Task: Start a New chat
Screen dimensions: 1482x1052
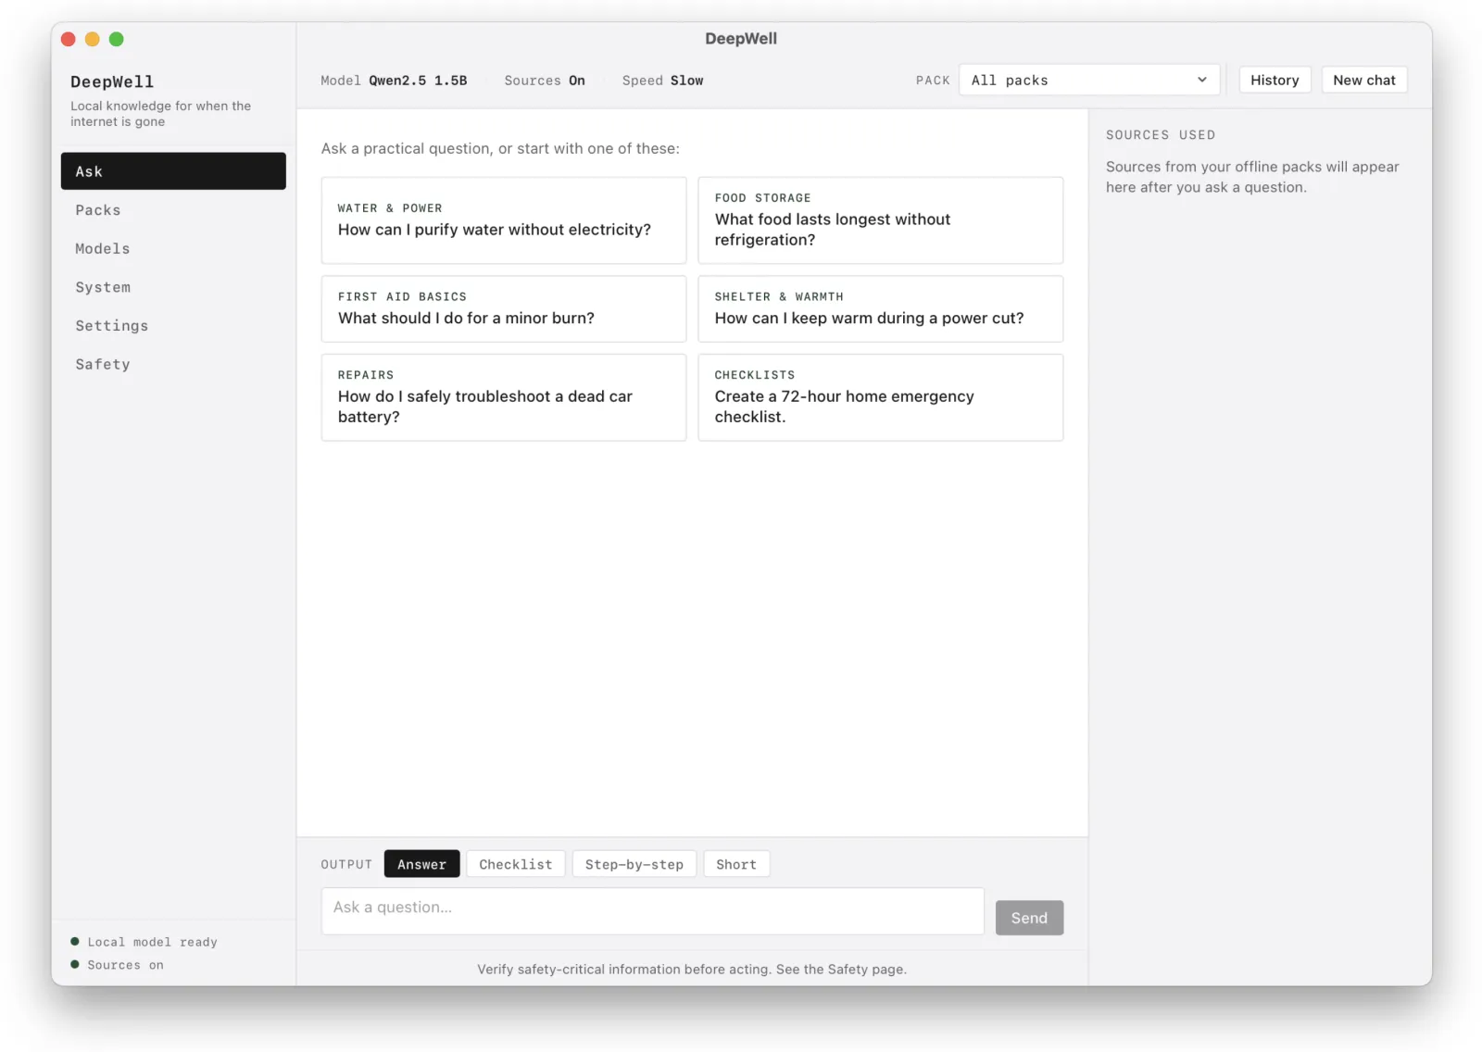Action: point(1363,81)
